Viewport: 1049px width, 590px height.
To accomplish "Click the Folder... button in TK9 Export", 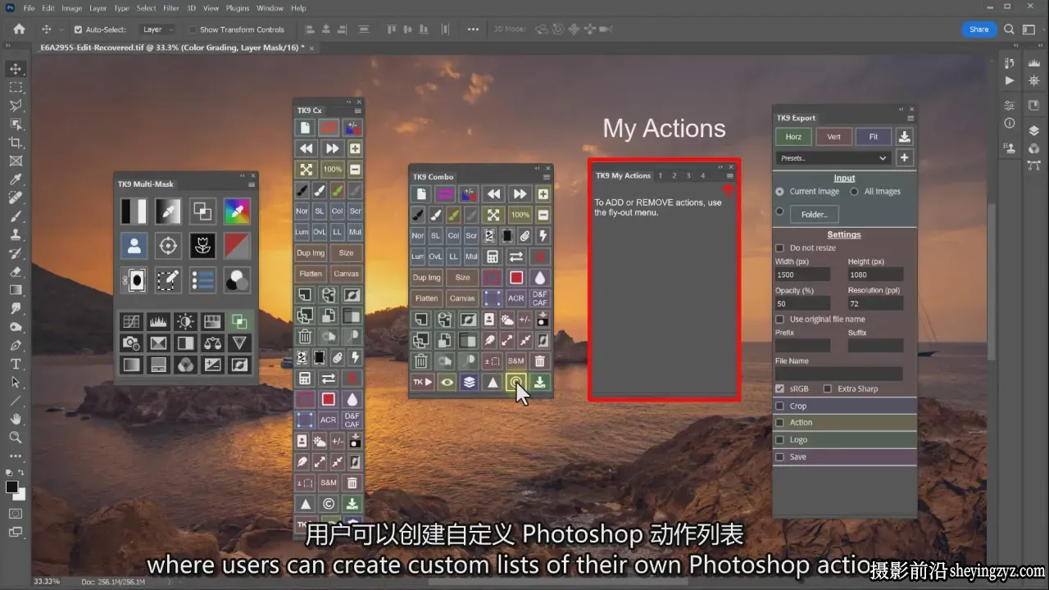I will pyautogui.click(x=814, y=215).
